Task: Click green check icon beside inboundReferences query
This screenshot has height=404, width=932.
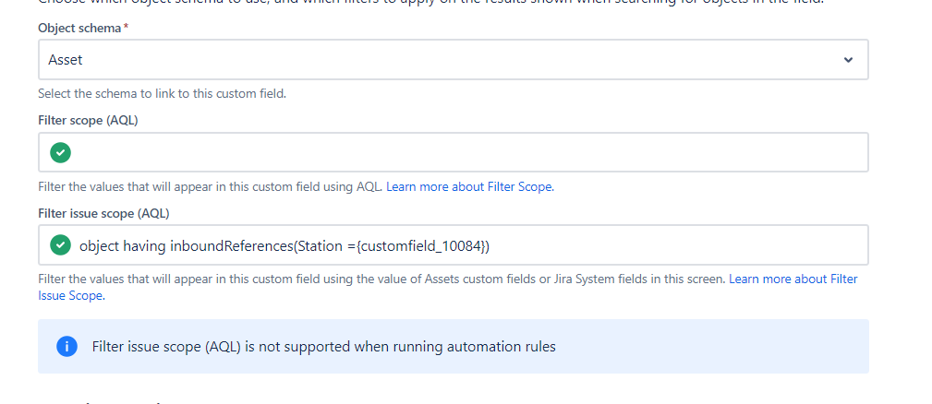Action: (x=60, y=245)
